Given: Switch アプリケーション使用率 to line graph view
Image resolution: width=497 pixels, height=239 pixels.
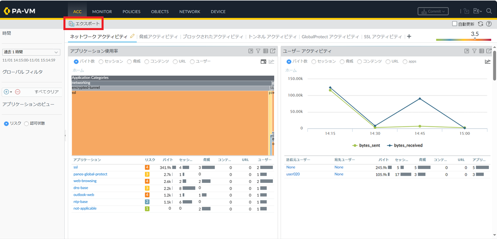Looking at the screenshot, I should pos(271,62).
